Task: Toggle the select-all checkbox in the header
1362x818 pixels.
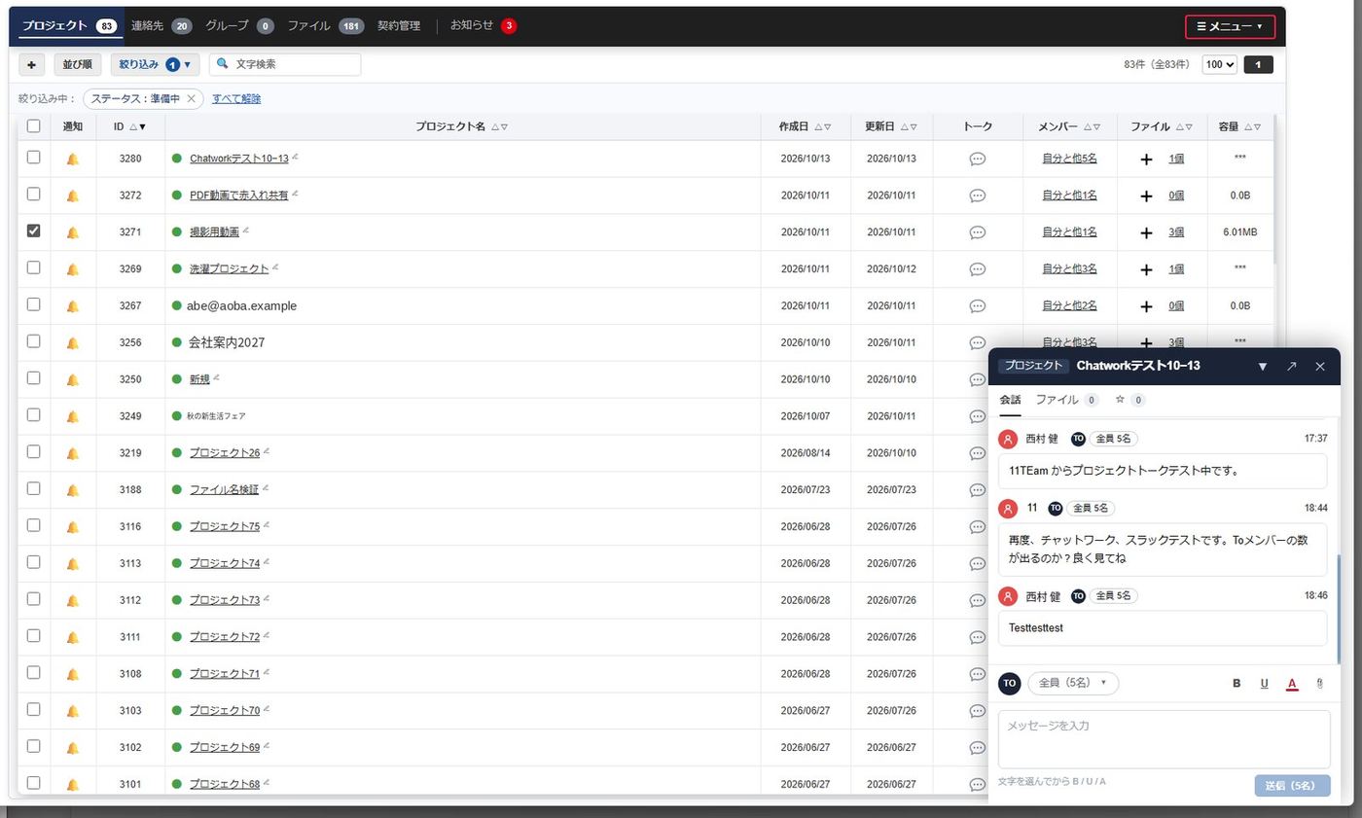Action: point(34,125)
